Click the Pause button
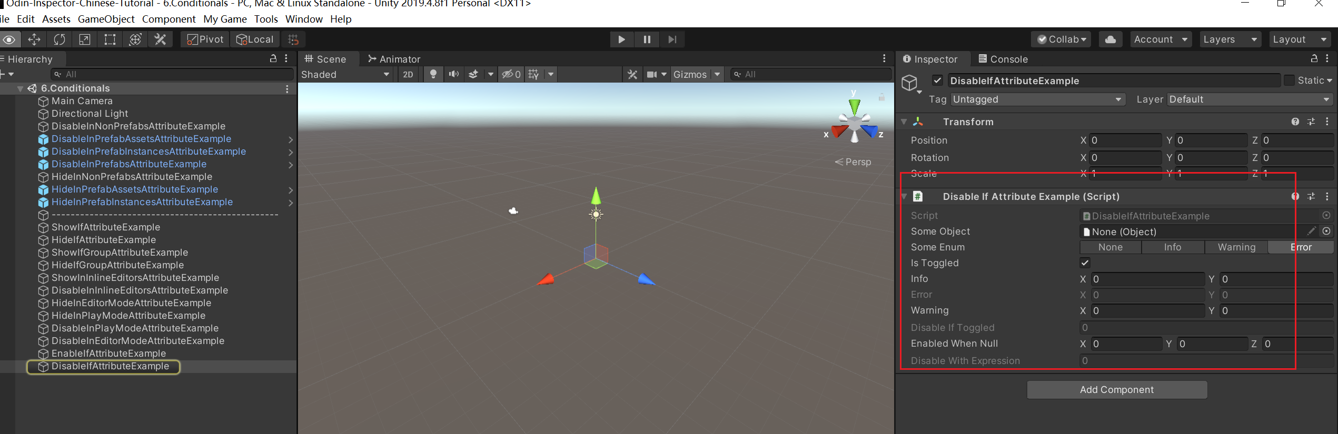This screenshot has width=1338, height=434. tap(647, 39)
